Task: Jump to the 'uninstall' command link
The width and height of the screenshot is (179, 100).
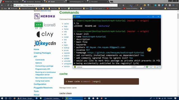Action: (67, 61)
